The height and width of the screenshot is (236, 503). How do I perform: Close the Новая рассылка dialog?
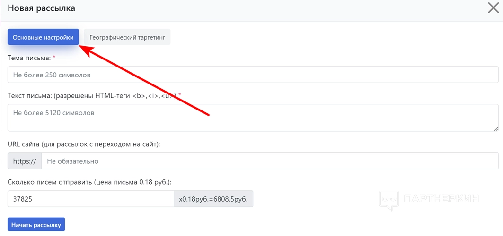click(x=494, y=8)
